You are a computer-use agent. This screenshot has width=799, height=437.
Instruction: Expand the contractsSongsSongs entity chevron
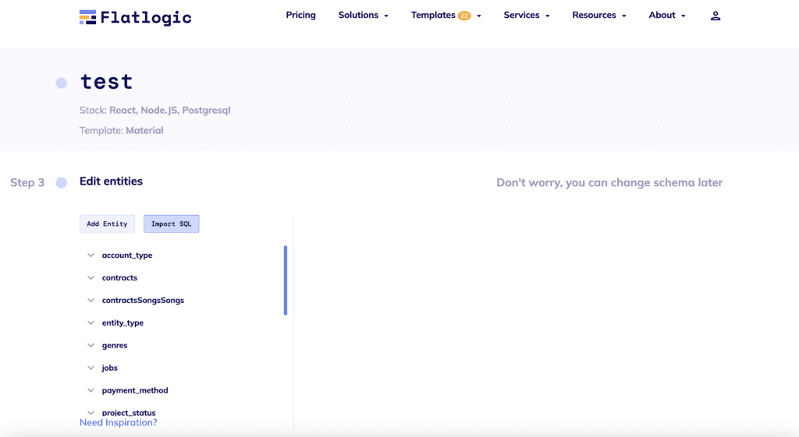(91, 300)
